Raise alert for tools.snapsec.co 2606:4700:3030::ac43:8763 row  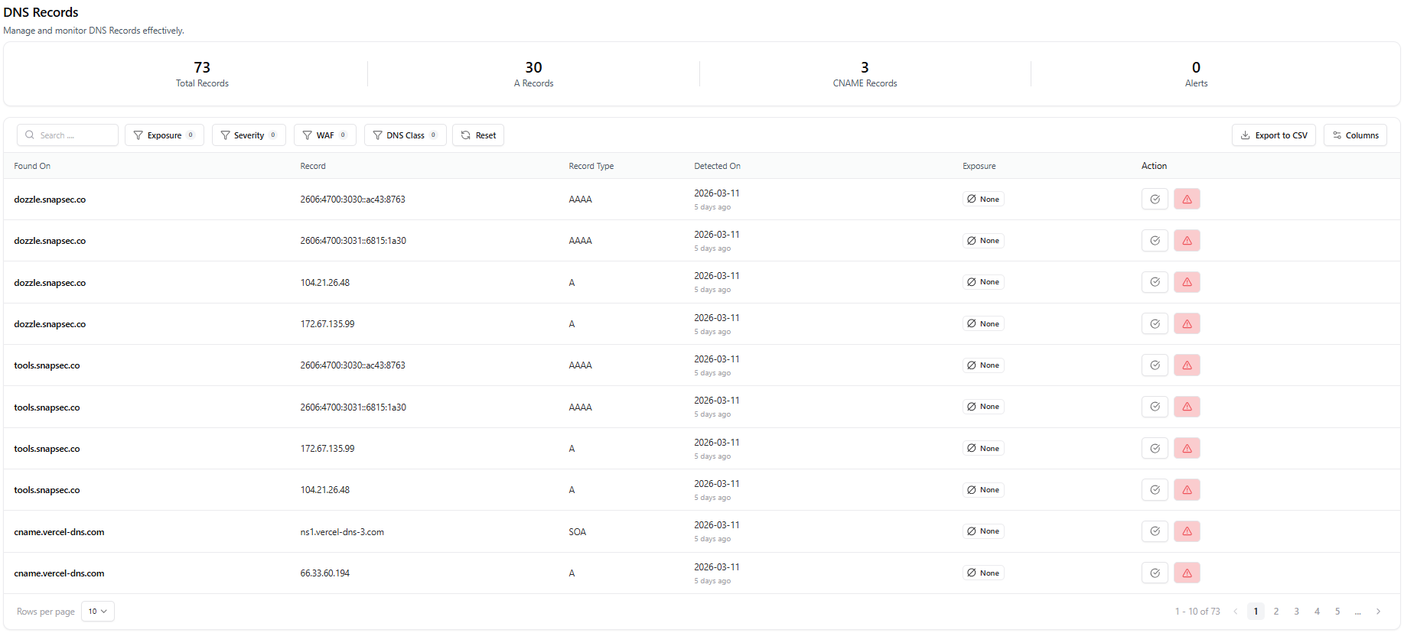coord(1187,365)
